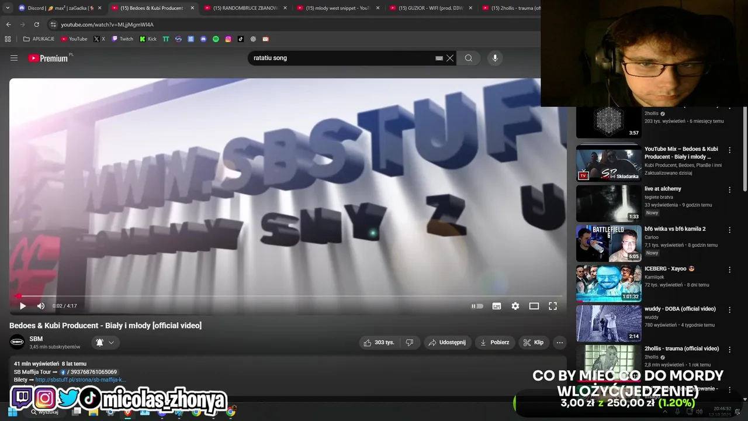
Task: Open options for bf6 witka vs bf6 kamila 2
Action: click(x=729, y=230)
